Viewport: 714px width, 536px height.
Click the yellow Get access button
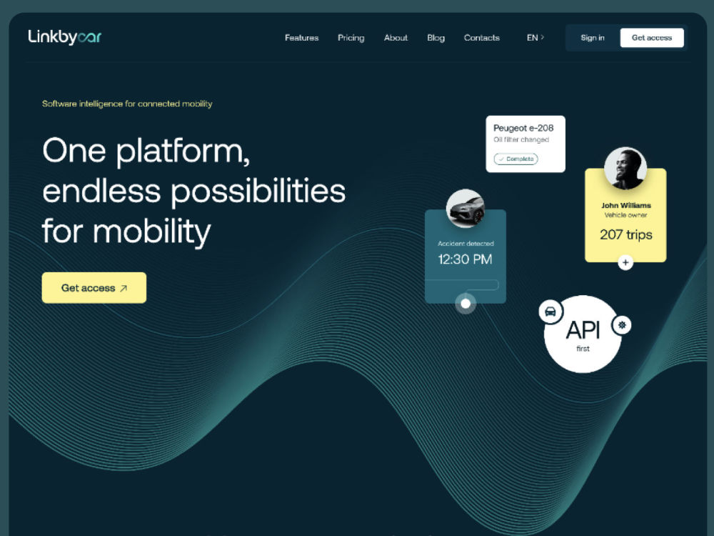pos(94,287)
